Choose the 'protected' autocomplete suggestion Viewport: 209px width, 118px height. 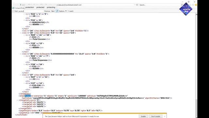pyautogui.click(x=40, y=7)
